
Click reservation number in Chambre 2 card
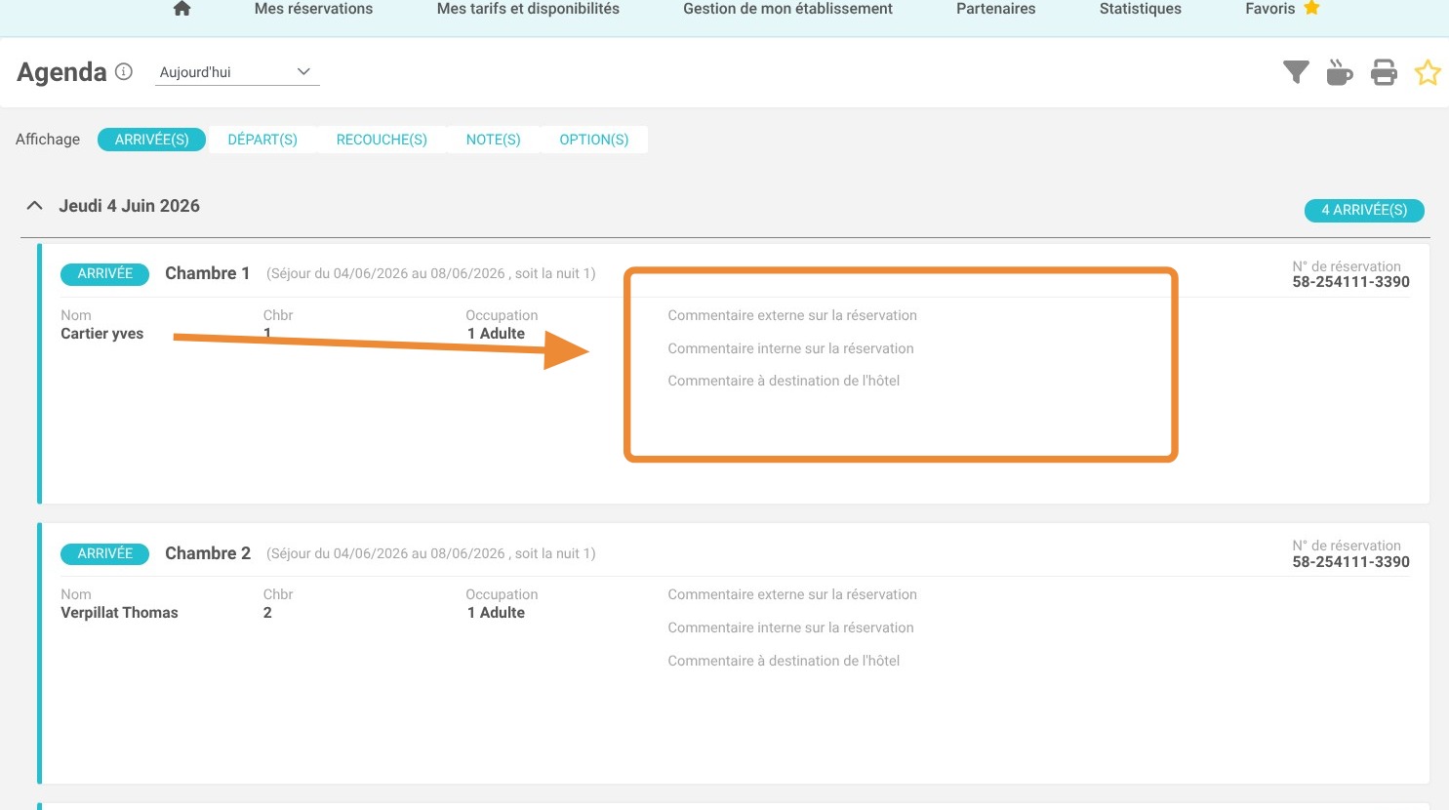pos(1350,562)
